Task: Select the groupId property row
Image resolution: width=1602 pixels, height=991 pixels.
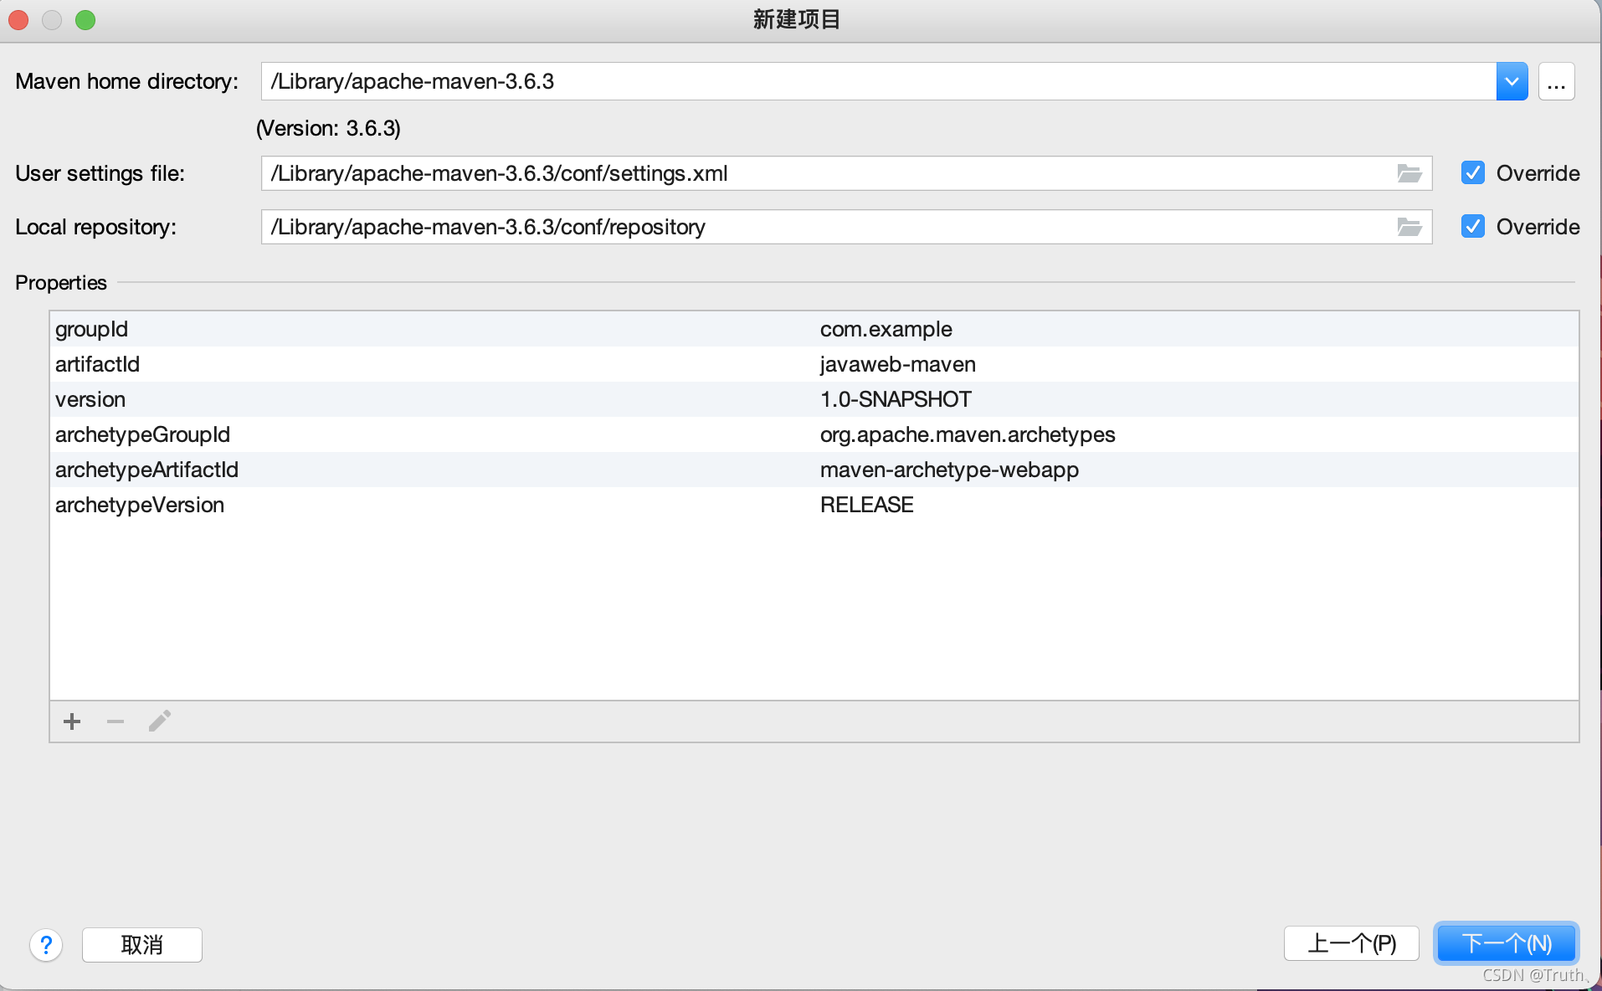Action: tap(814, 329)
